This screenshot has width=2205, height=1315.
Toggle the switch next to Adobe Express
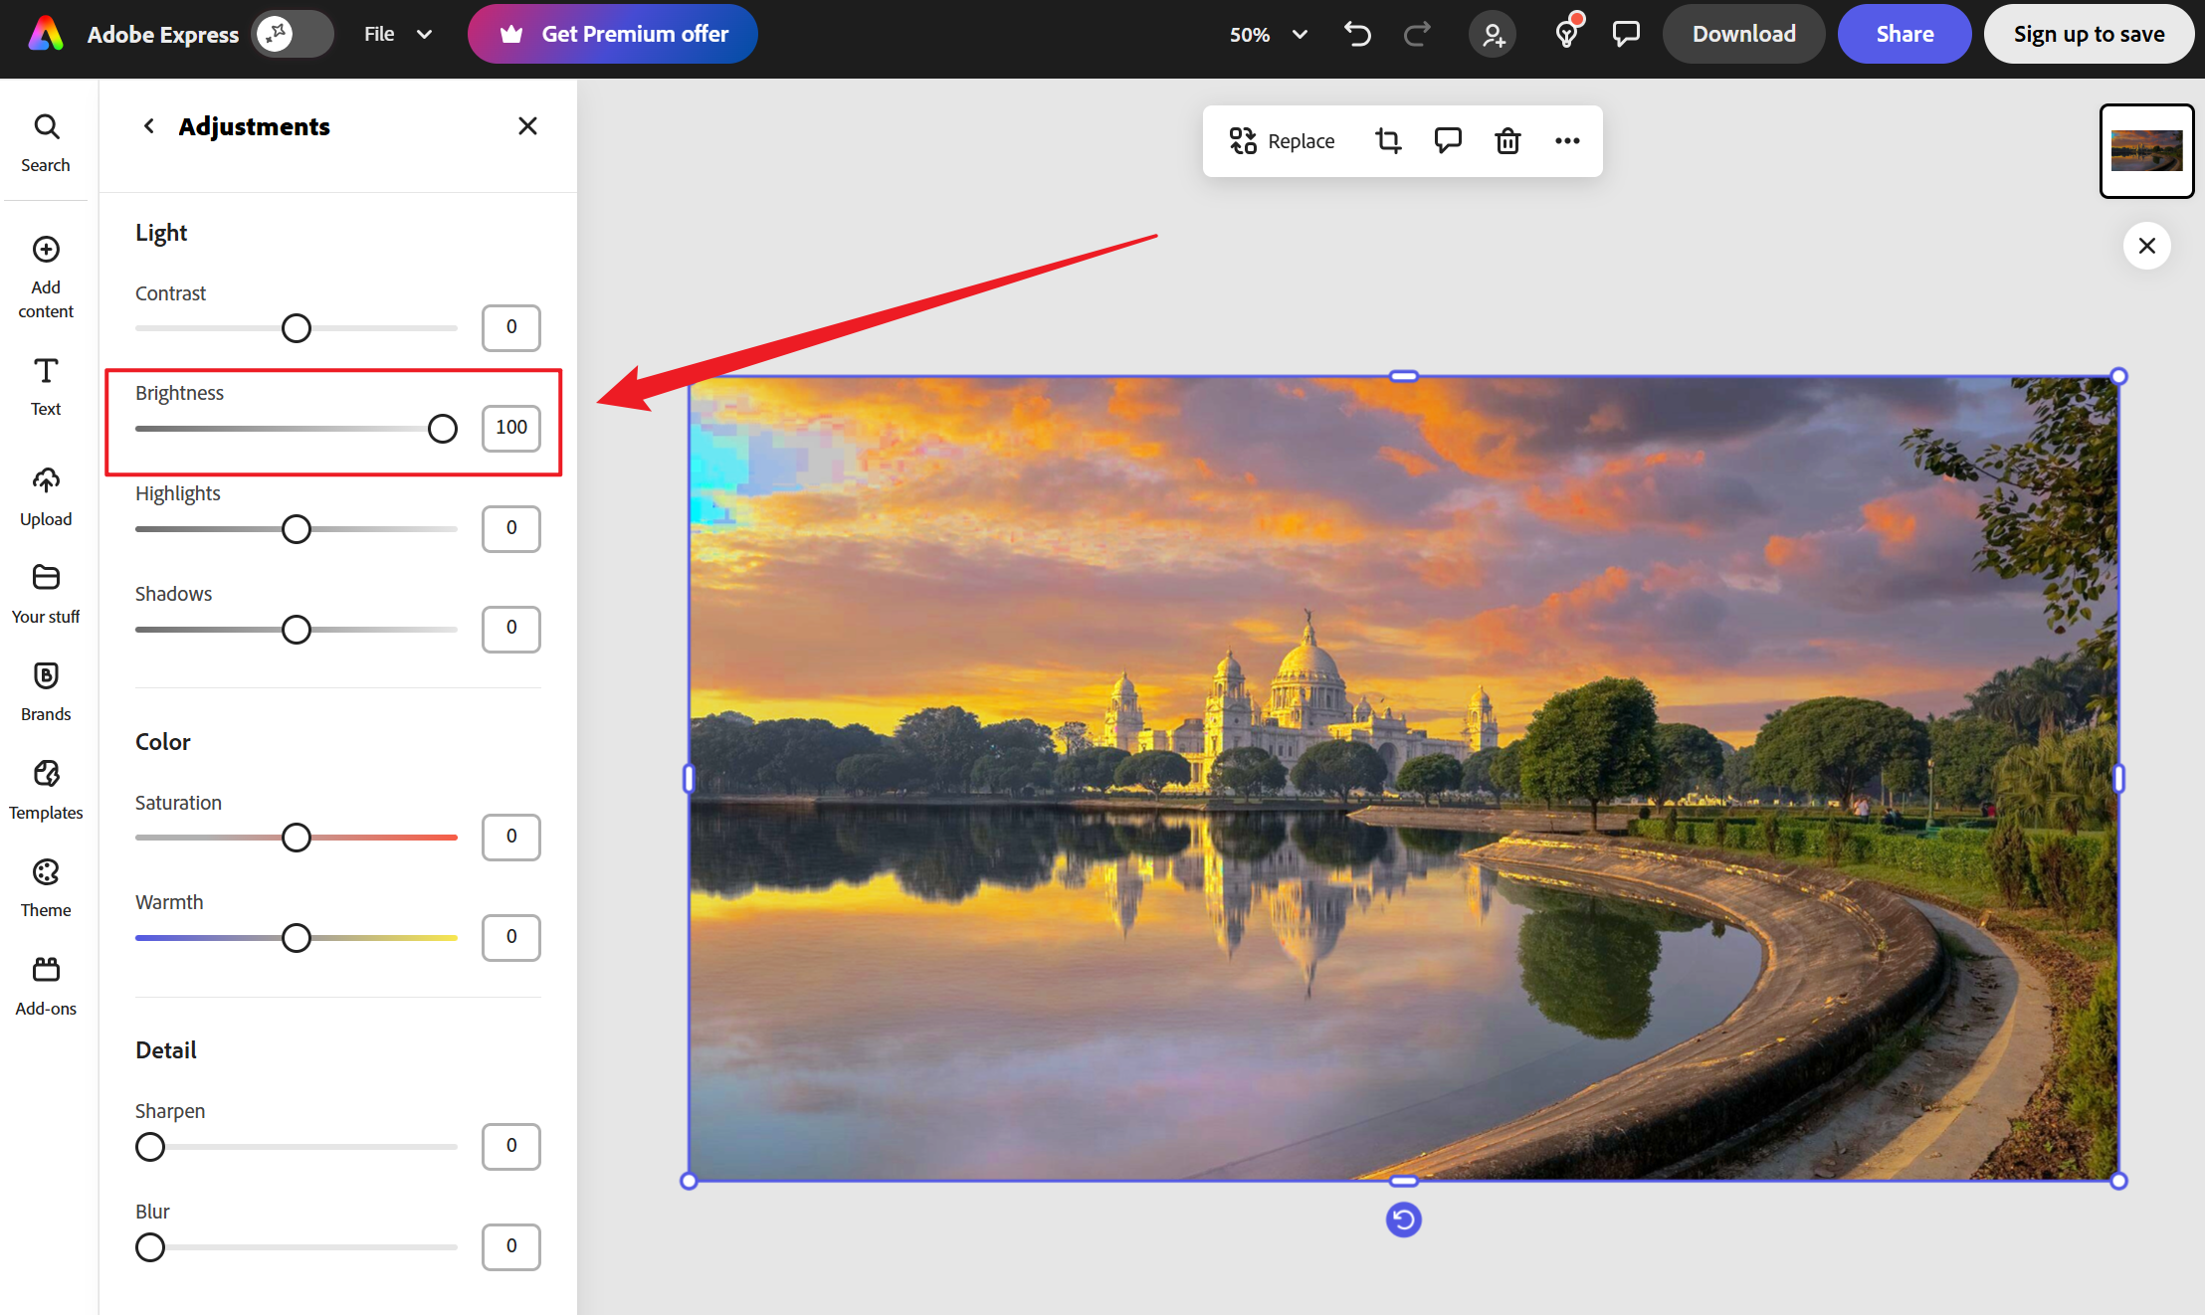[x=292, y=34]
